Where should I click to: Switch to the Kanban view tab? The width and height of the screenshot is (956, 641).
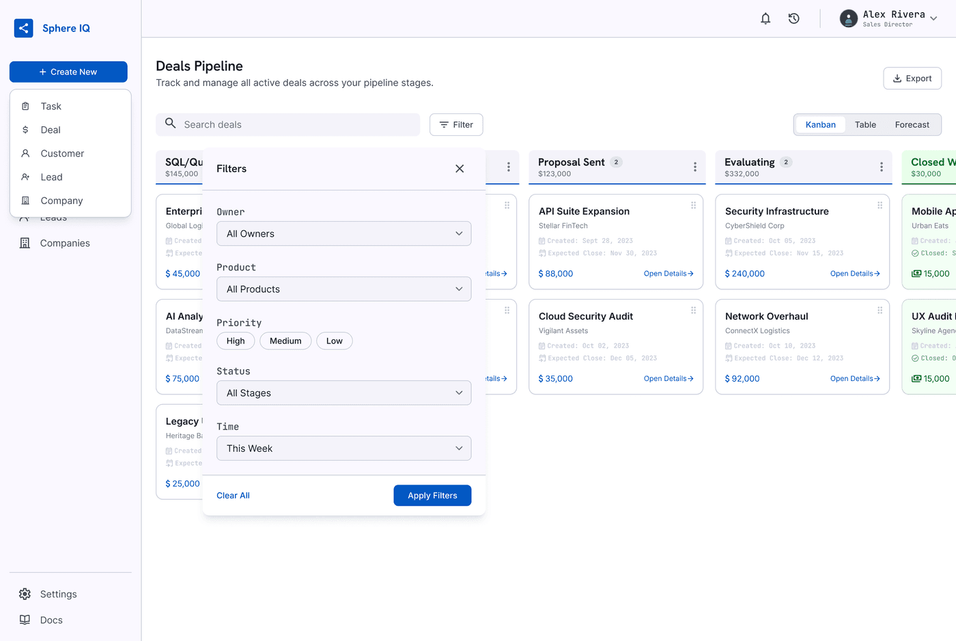click(x=820, y=125)
